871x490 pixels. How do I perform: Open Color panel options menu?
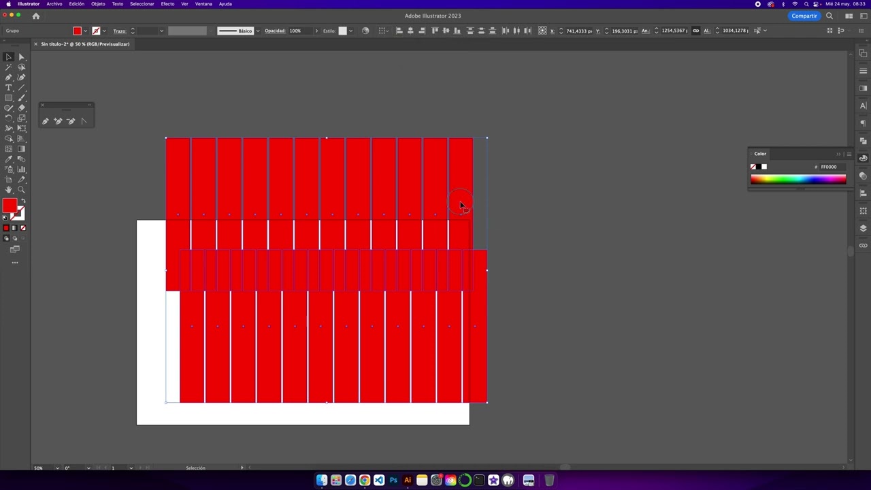(x=849, y=154)
